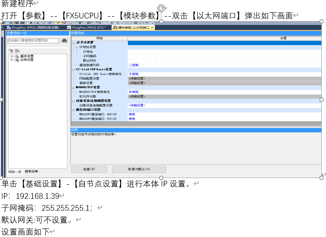Close the 模块参数 以太网端口 tab
Viewport: 326px width, 237px height.
pyautogui.click(x=152, y=28)
